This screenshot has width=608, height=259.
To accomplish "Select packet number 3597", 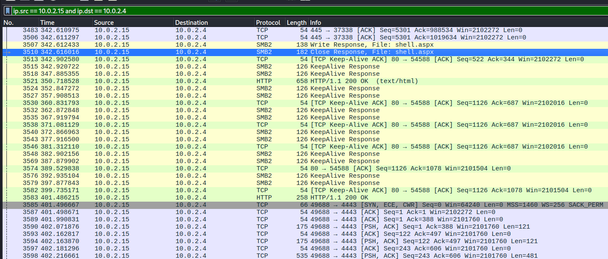I will pos(305,249).
